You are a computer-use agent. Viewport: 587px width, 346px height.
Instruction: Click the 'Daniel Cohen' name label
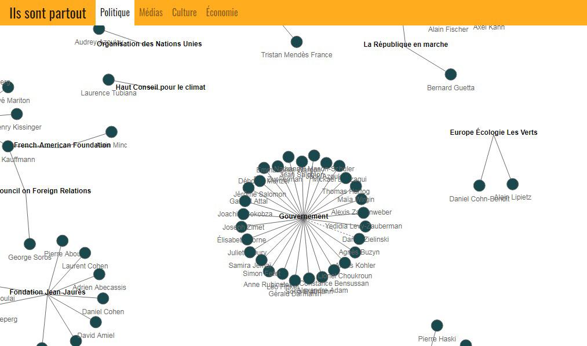point(103,312)
